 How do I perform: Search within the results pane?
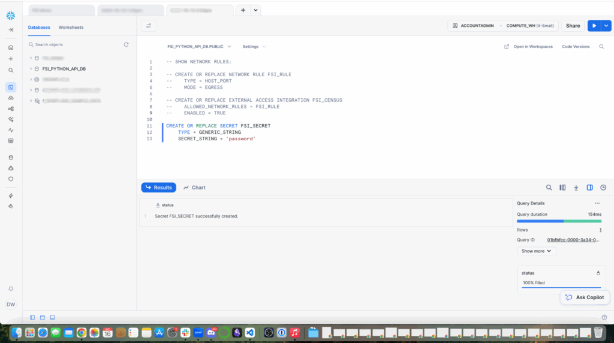(x=549, y=188)
